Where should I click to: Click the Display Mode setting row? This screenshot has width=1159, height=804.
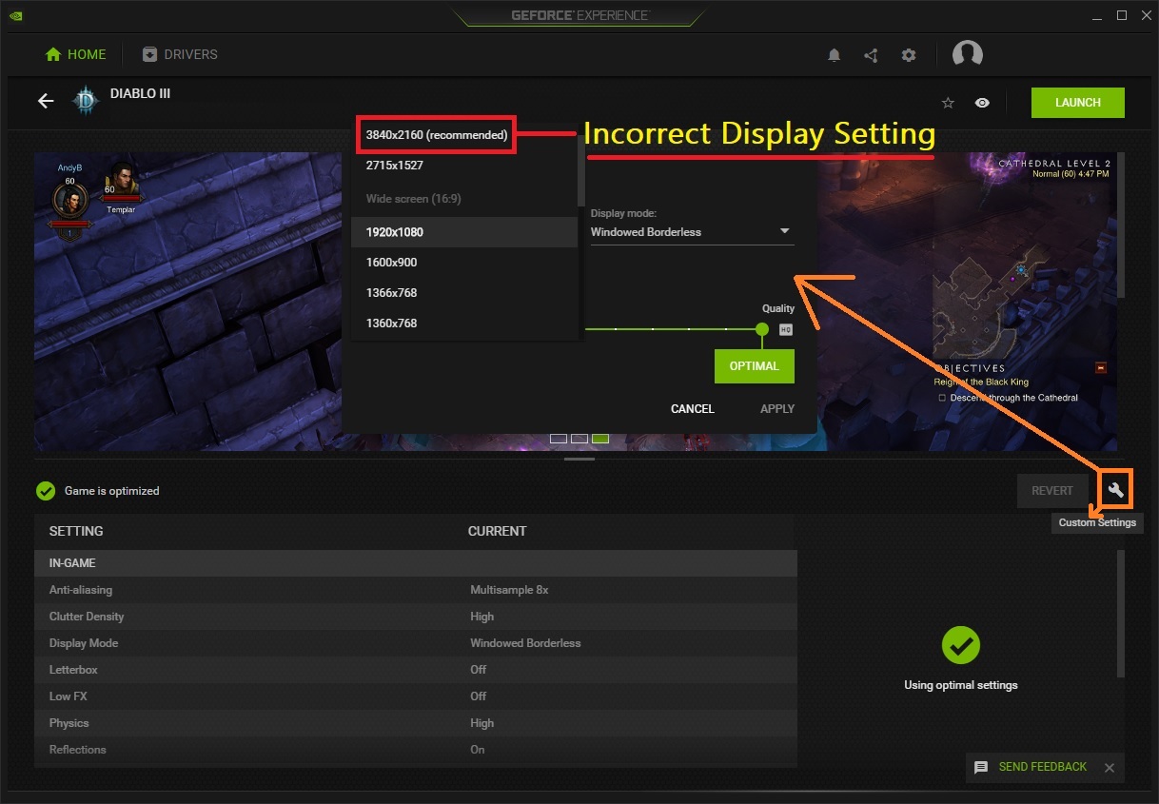point(416,643)
